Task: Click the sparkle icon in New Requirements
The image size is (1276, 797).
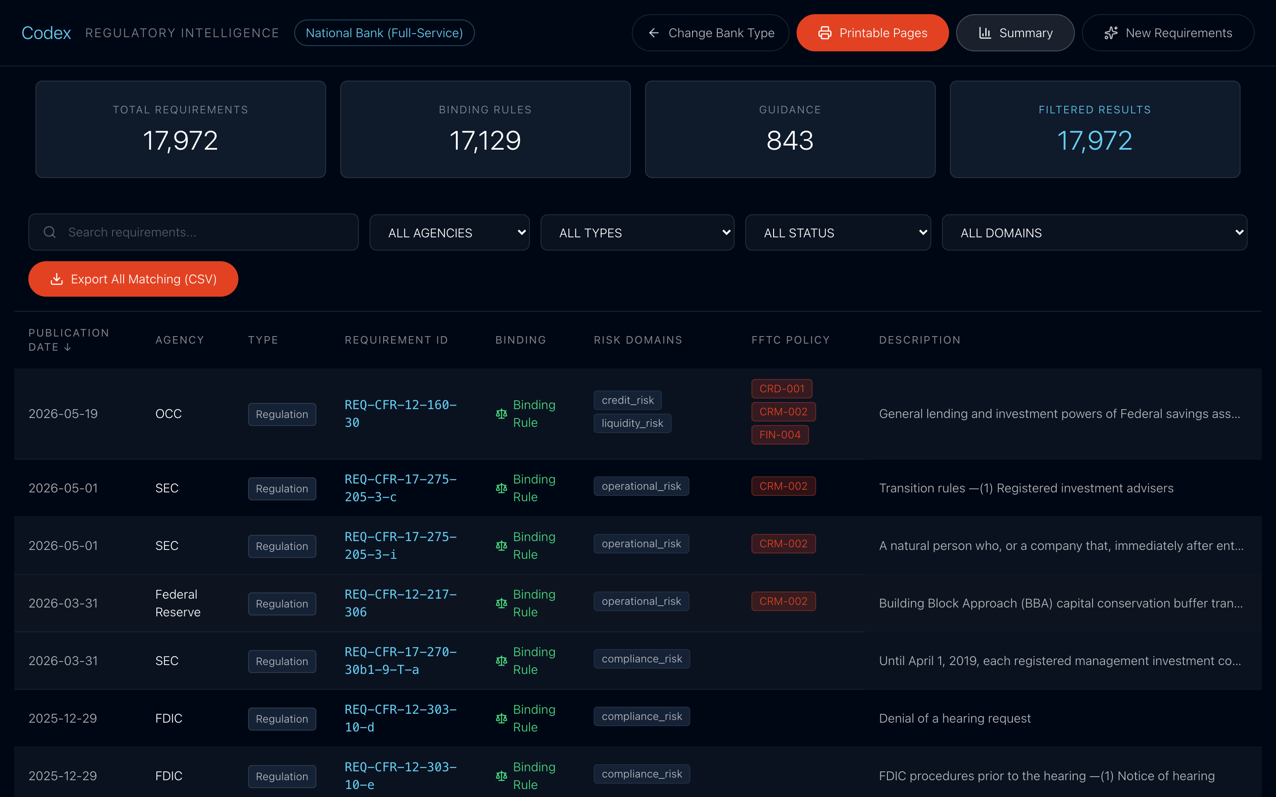Action: 1111,33
